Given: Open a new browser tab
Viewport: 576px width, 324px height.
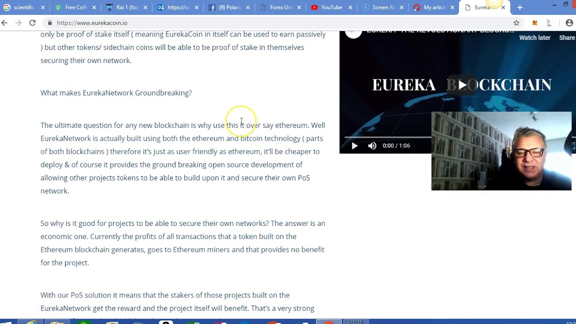Looking at the screenshot, I should click(x=520, y=7).
